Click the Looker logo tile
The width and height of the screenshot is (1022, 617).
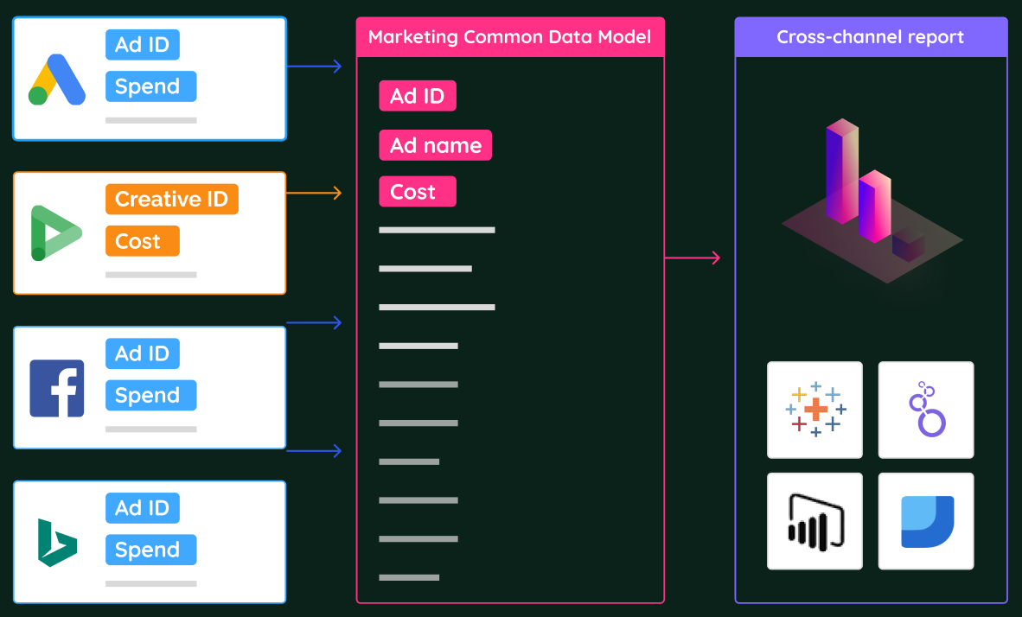point(926,410)
